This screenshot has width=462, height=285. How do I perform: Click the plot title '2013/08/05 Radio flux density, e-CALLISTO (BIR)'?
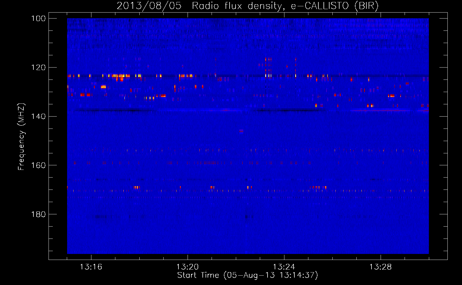point(248,6)
